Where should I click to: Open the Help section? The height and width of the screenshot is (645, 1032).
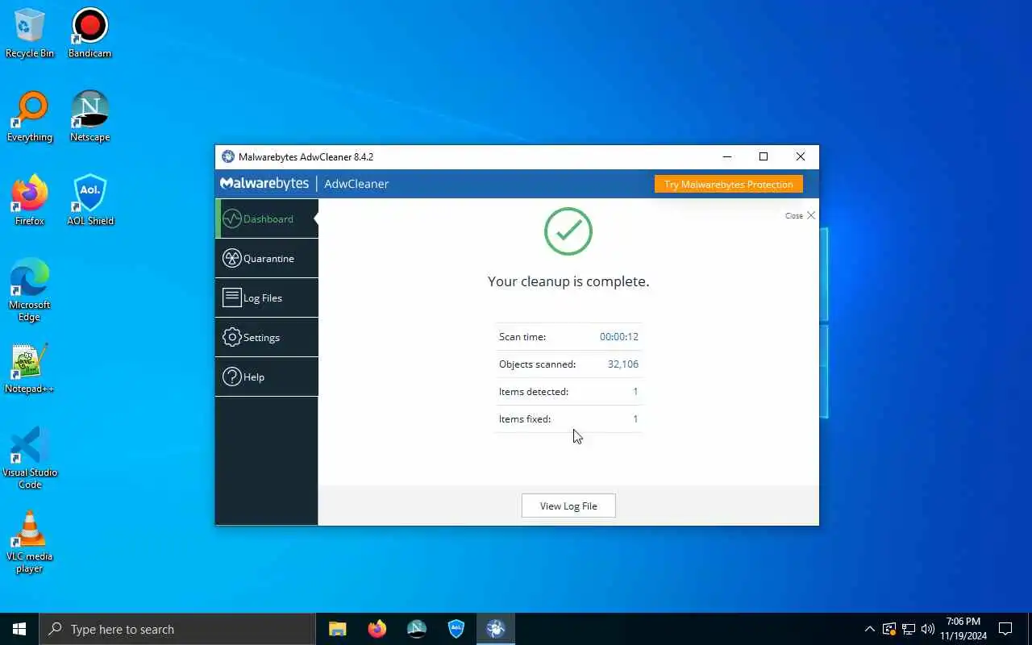[x=267, y=377]
